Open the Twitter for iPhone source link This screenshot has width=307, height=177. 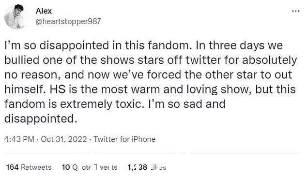pyautogui.click(x=124, y=139)
